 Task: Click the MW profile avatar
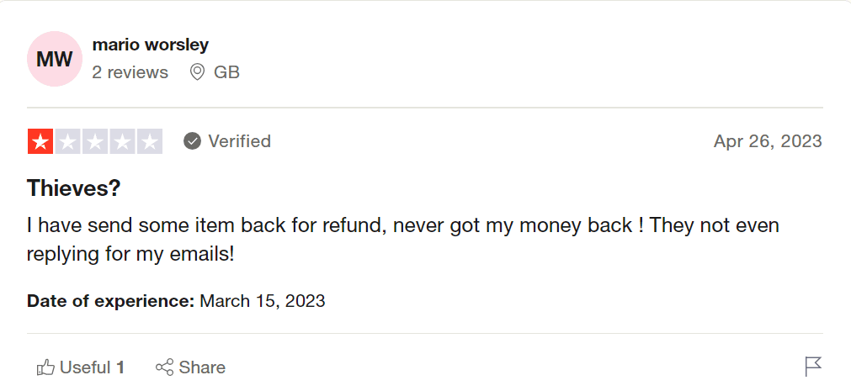pos(55,59)
